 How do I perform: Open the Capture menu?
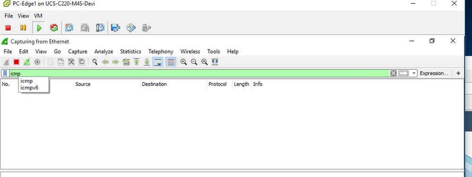pos(77,51)
